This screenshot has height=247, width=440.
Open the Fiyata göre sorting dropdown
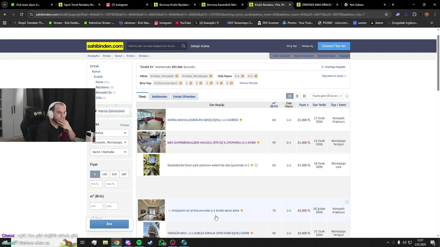[327, 96]
